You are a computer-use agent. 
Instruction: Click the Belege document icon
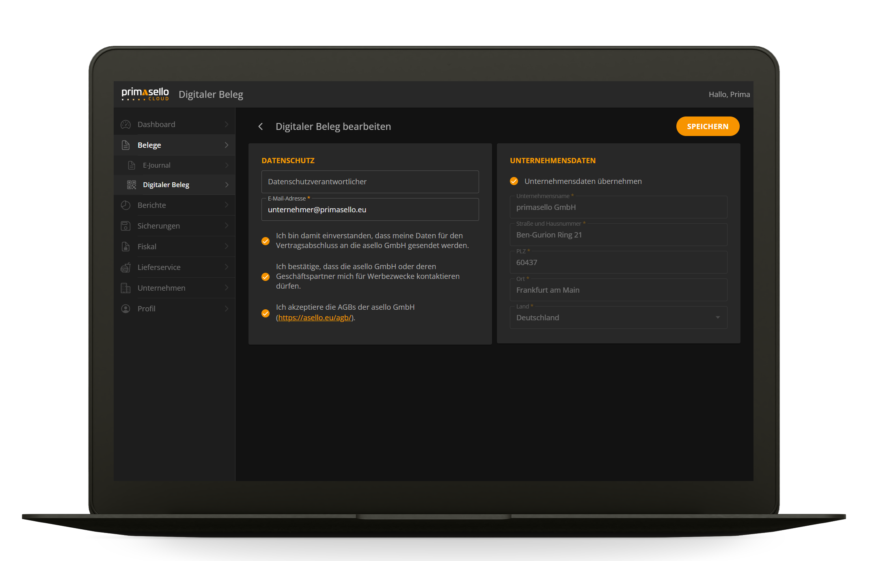pos(126,145)
